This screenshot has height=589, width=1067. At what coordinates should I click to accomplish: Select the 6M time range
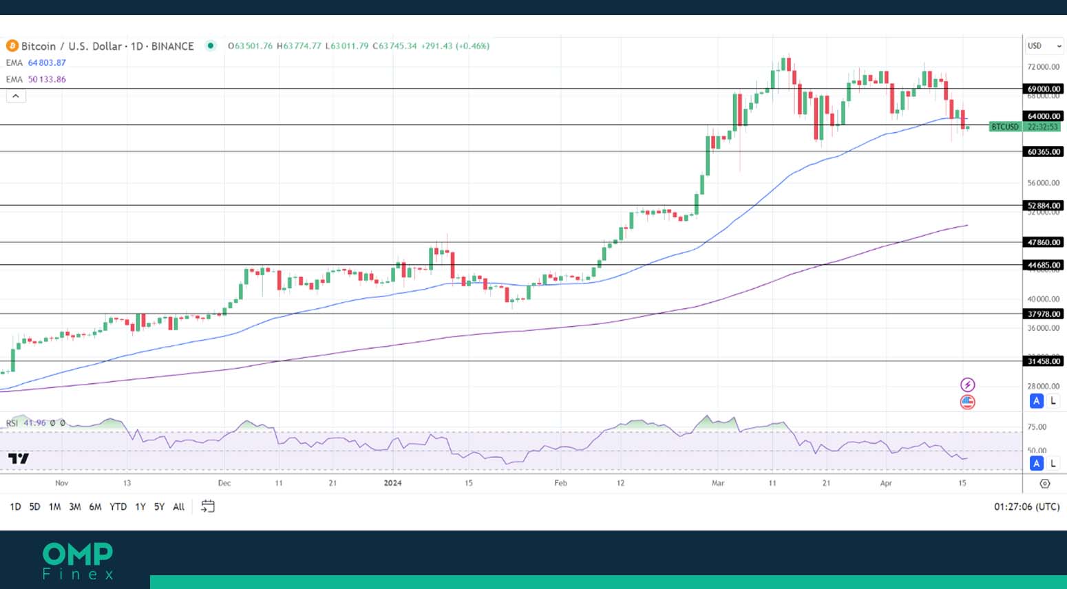(95, 507)
